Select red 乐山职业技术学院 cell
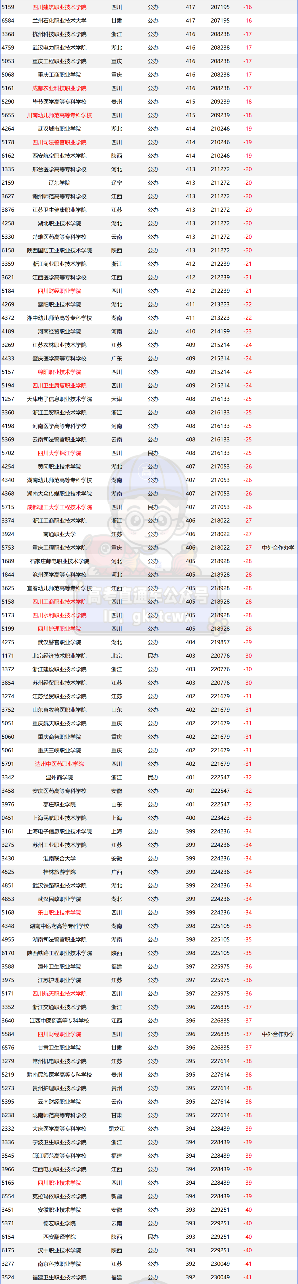 click(x=59, y=912)
